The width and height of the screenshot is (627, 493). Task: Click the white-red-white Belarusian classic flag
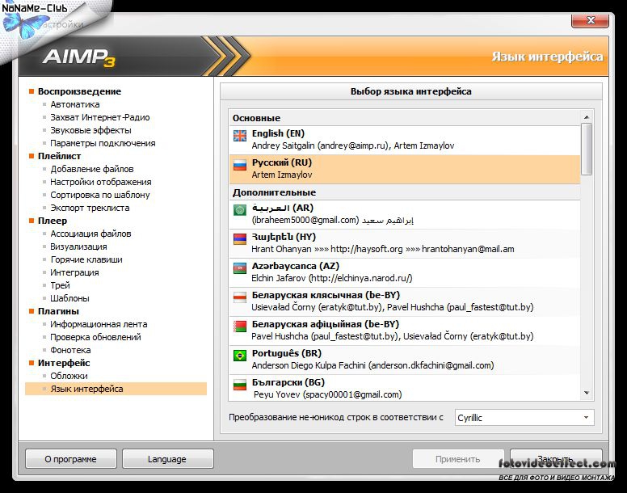(240, 297)
